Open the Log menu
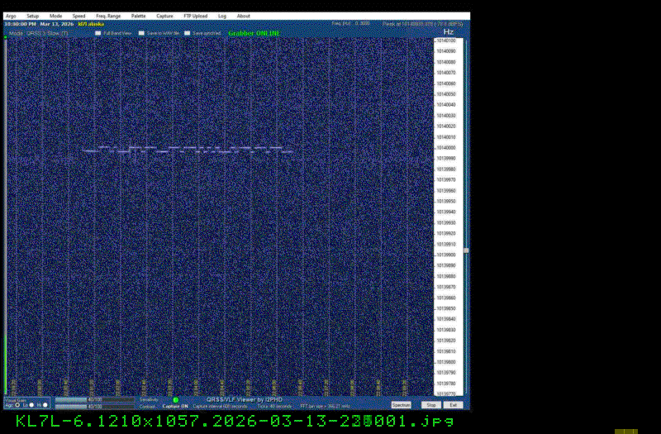Image resolution: width=661 pixels, height=434 pixels. click(222, 16)
